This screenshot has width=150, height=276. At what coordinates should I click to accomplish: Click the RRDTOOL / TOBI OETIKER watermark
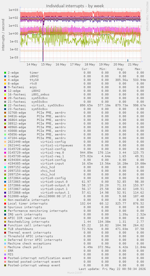[x=147, y=16]
